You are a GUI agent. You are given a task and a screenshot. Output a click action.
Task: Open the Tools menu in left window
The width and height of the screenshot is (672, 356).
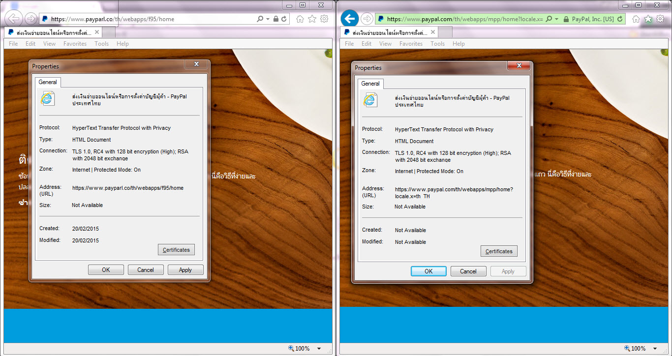(x=102, y=44)
